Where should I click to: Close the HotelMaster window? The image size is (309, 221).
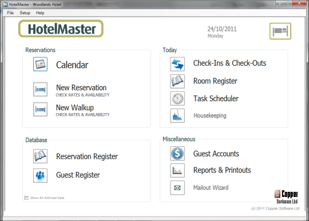pyautogui.click(x=299, y=3)
